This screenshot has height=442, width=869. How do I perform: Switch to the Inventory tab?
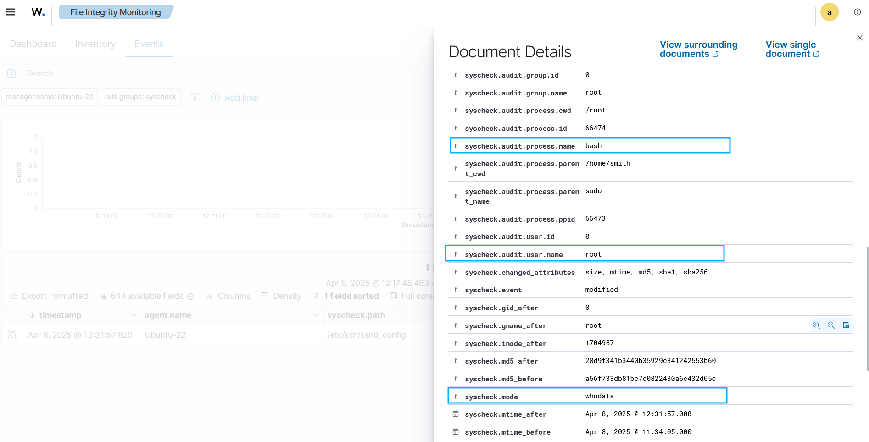95,44
